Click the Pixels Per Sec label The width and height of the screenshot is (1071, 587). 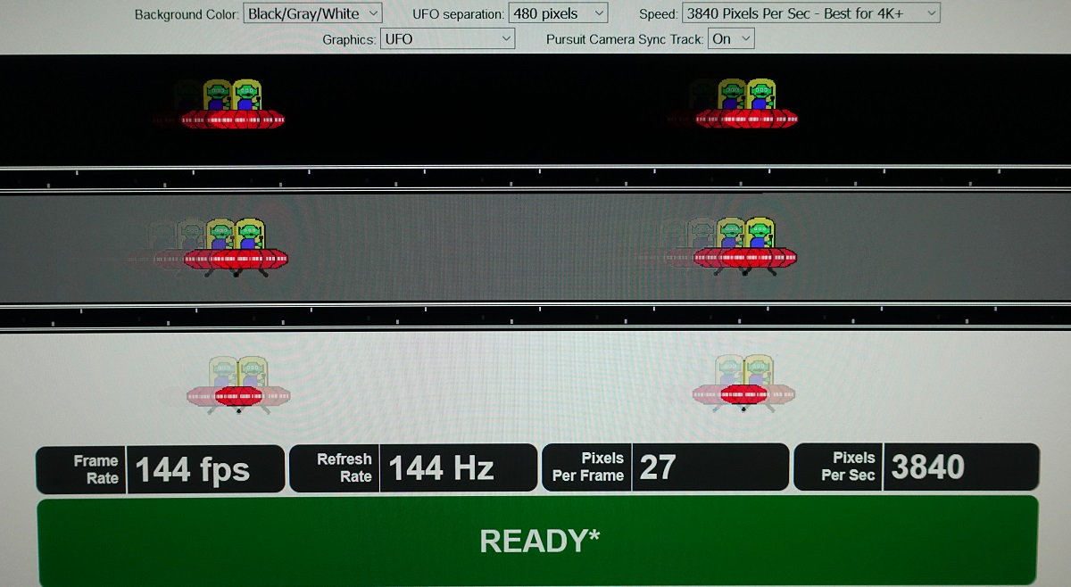click(848, 466)
